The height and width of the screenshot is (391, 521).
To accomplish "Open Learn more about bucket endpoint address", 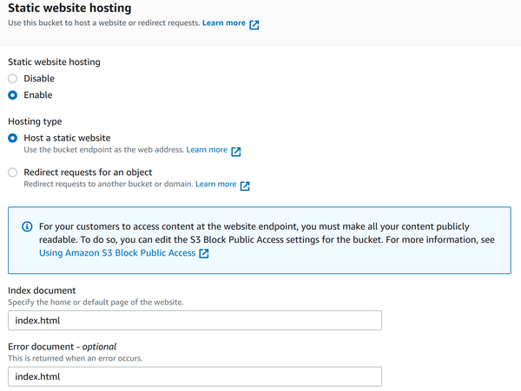I will coord(207,150).
